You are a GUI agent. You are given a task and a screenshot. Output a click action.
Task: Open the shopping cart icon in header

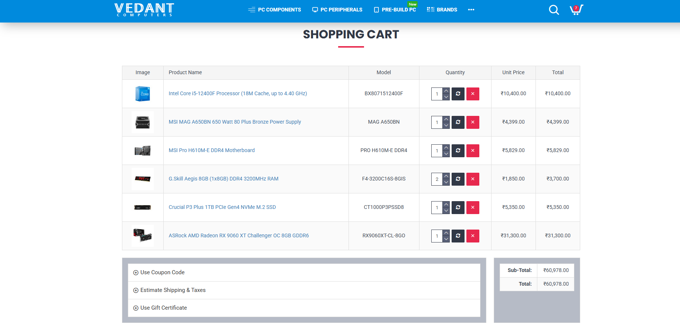576,10
